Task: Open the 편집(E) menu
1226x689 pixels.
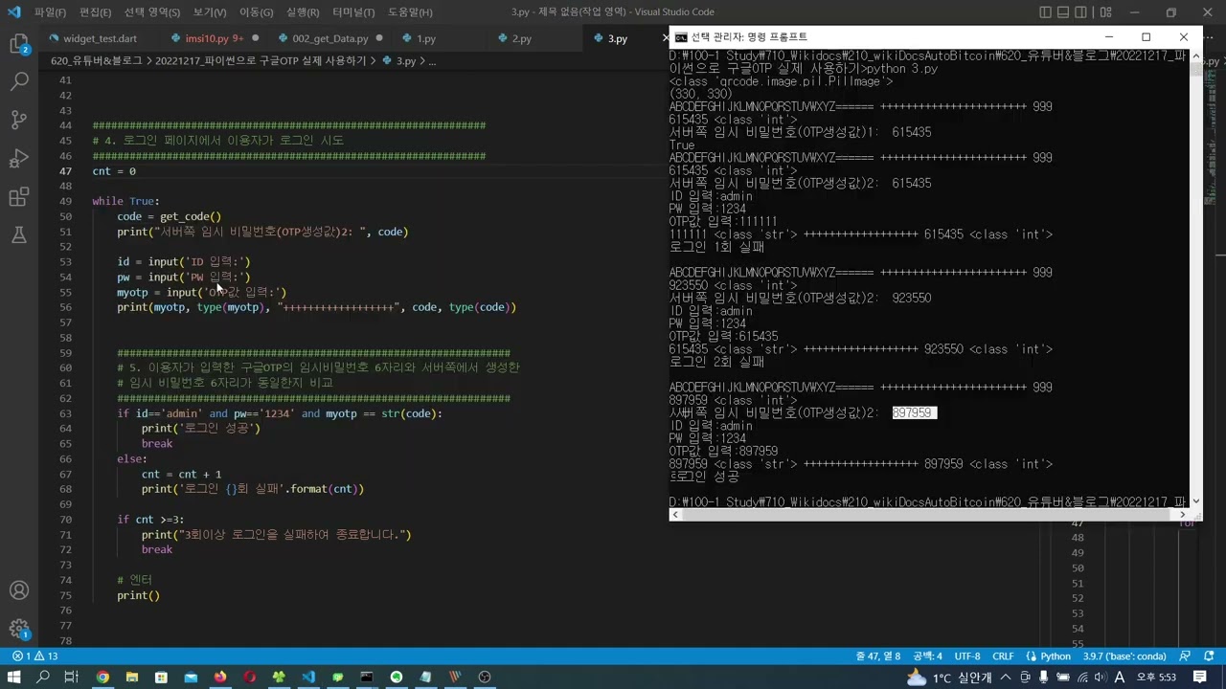Action: click(x=95, y=12)
